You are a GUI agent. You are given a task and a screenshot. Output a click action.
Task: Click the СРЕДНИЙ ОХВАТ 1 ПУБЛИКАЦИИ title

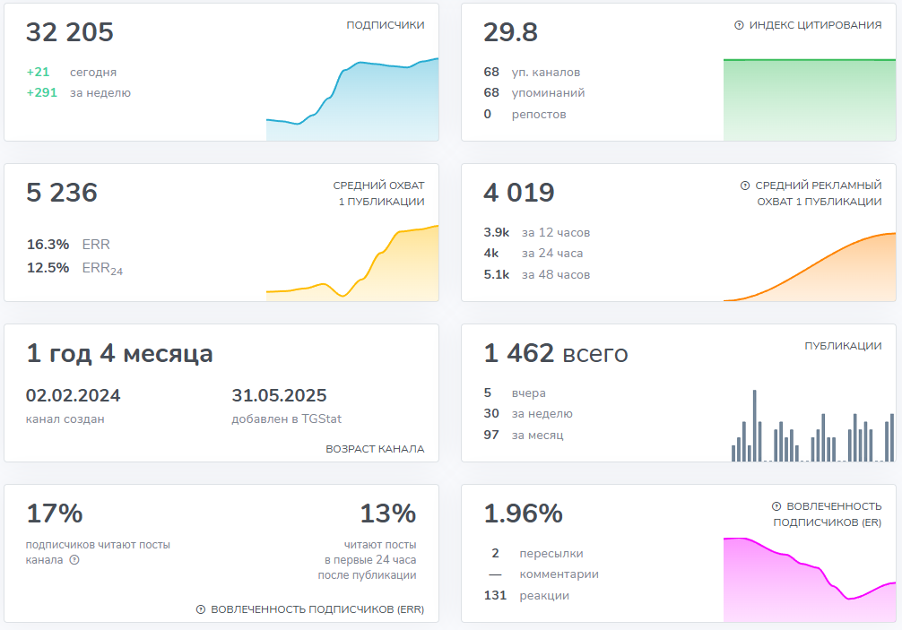tap(378, 194)
